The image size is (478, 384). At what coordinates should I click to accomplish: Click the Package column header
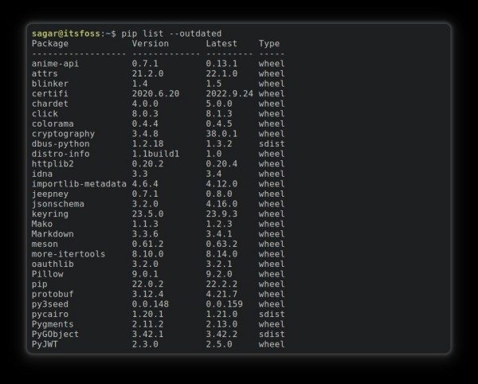coord(49,43)
